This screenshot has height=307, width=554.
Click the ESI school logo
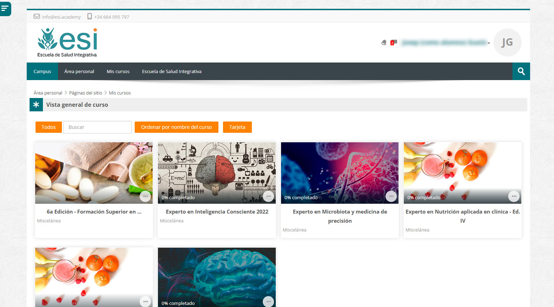[x=67, y=43]
